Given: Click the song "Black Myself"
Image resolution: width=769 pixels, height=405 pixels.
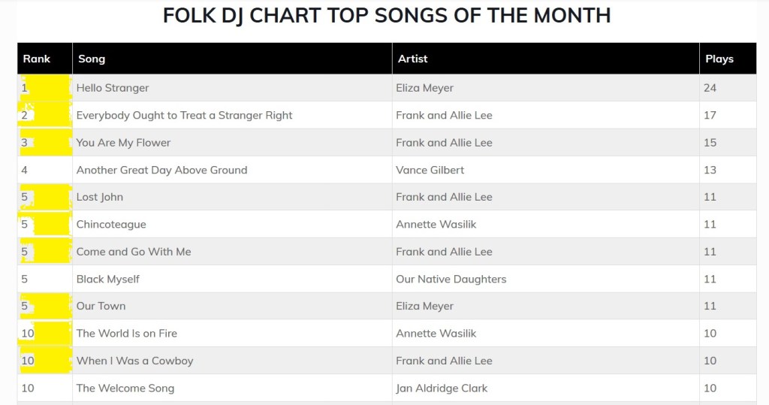Looking at the screenshot, I should (x=108, y=279).
